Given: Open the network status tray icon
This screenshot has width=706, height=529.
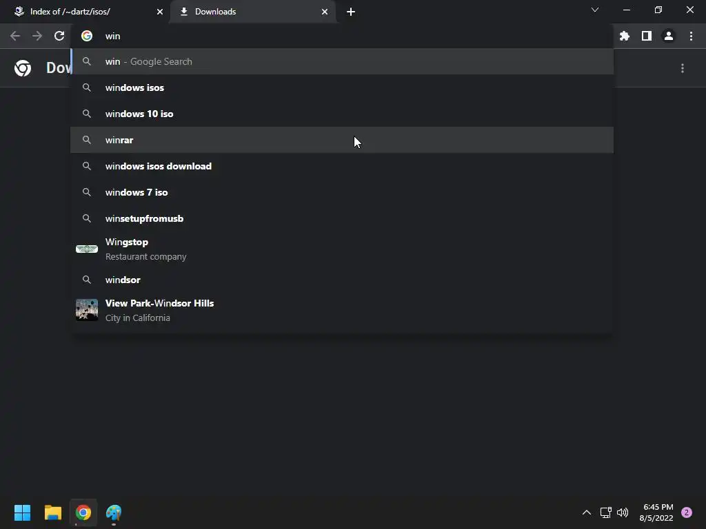Looking at the screenshot, I should click(x=605, y=512).
